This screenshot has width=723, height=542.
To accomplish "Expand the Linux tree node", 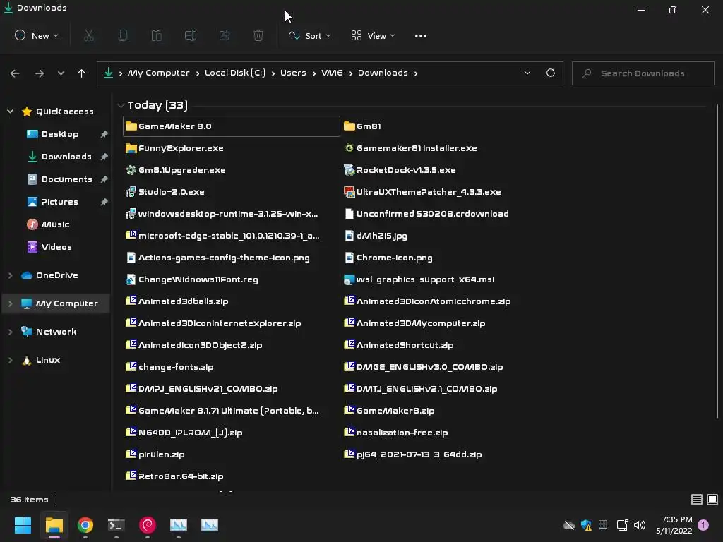I will [x=10, y=360].
